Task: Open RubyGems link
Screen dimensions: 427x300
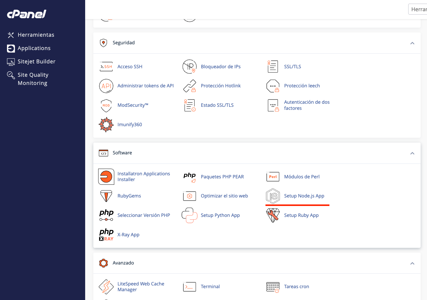Action: point(129,196)
